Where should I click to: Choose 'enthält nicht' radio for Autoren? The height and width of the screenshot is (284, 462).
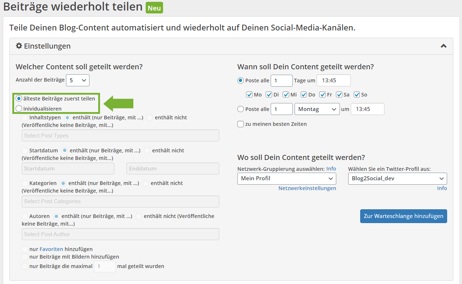pos(139,216)
